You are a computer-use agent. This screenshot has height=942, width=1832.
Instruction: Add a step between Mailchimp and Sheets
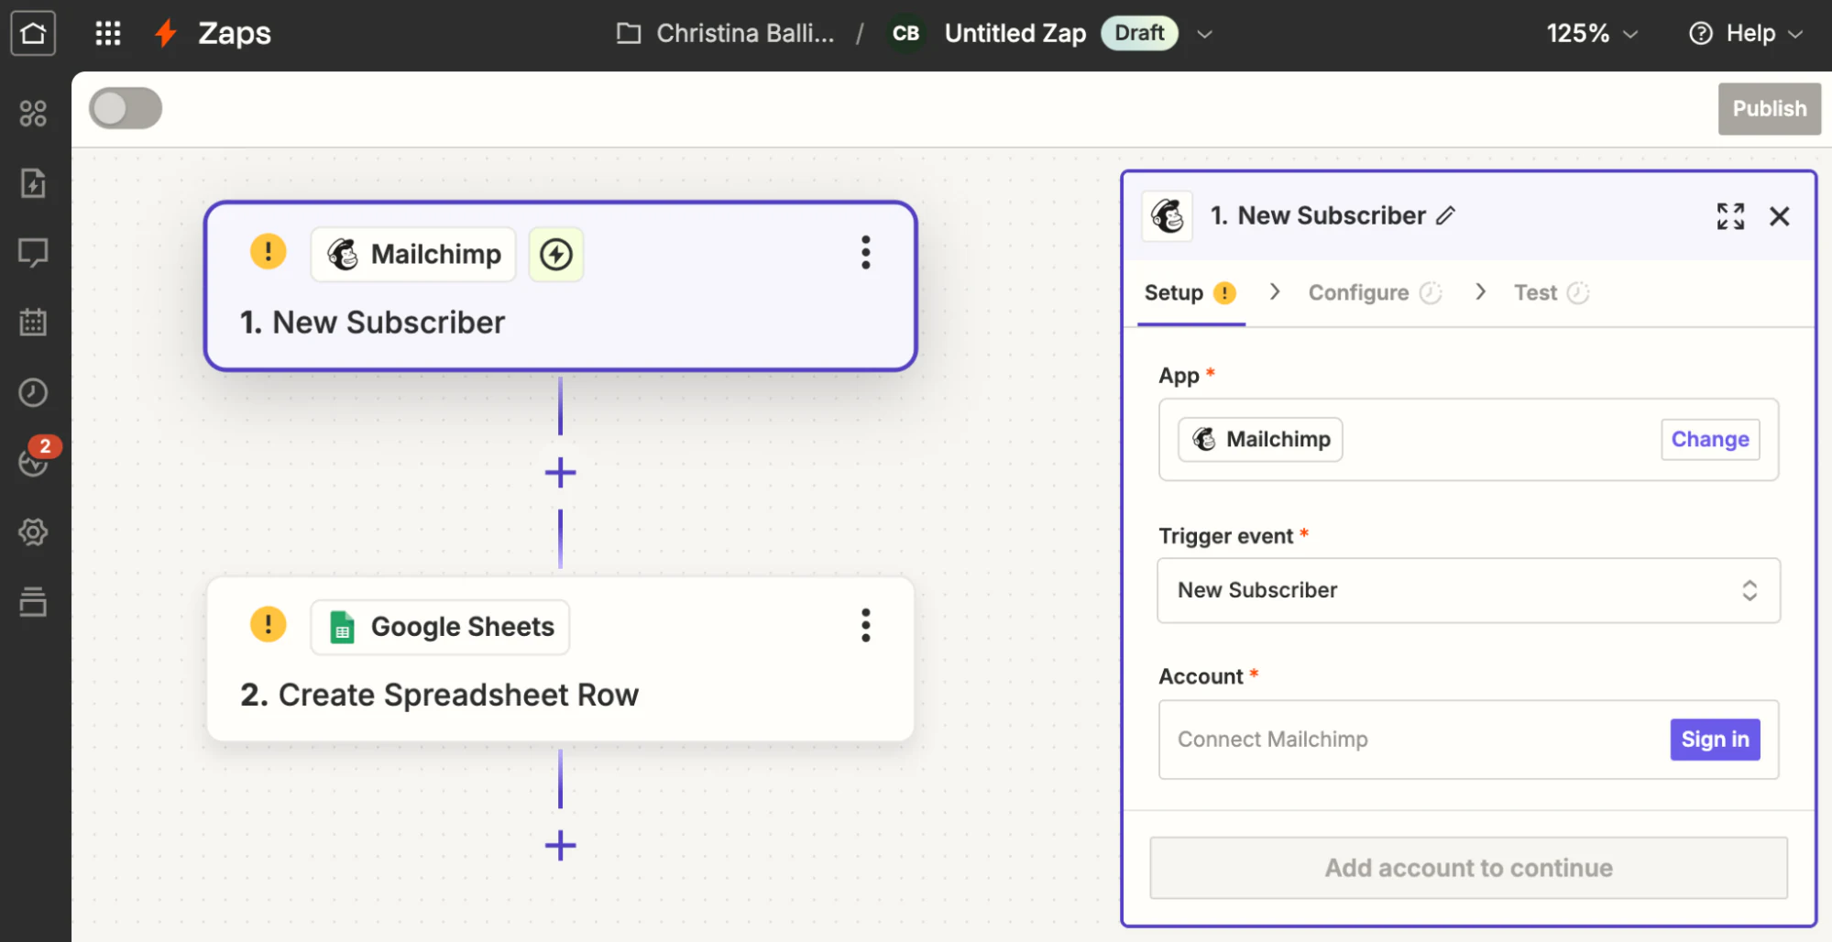point(560,473)
